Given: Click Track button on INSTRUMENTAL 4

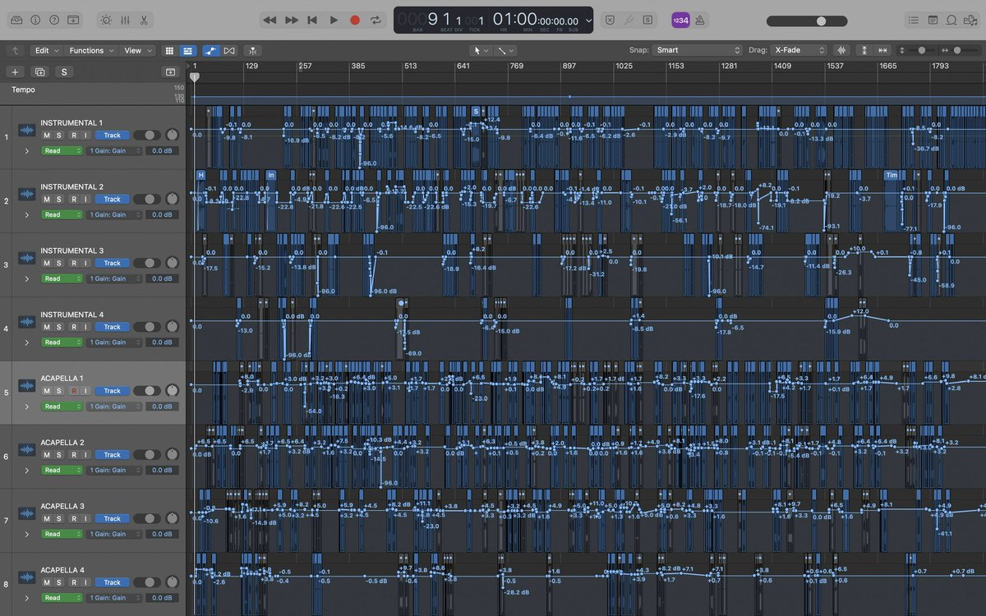Looking at the screenshot, I should [x=112, y=327].
